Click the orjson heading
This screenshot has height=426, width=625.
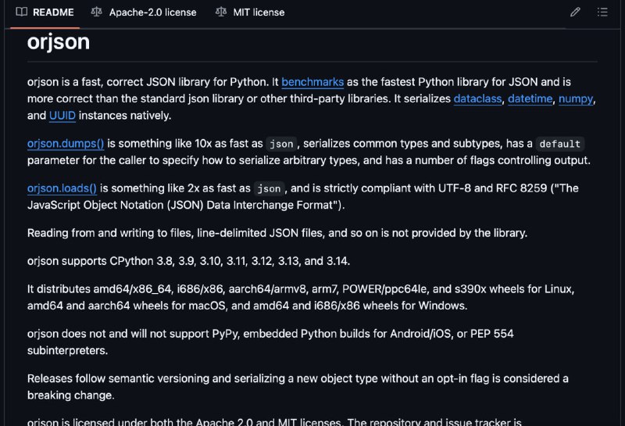pyautogui.click(x=59, y=42)
